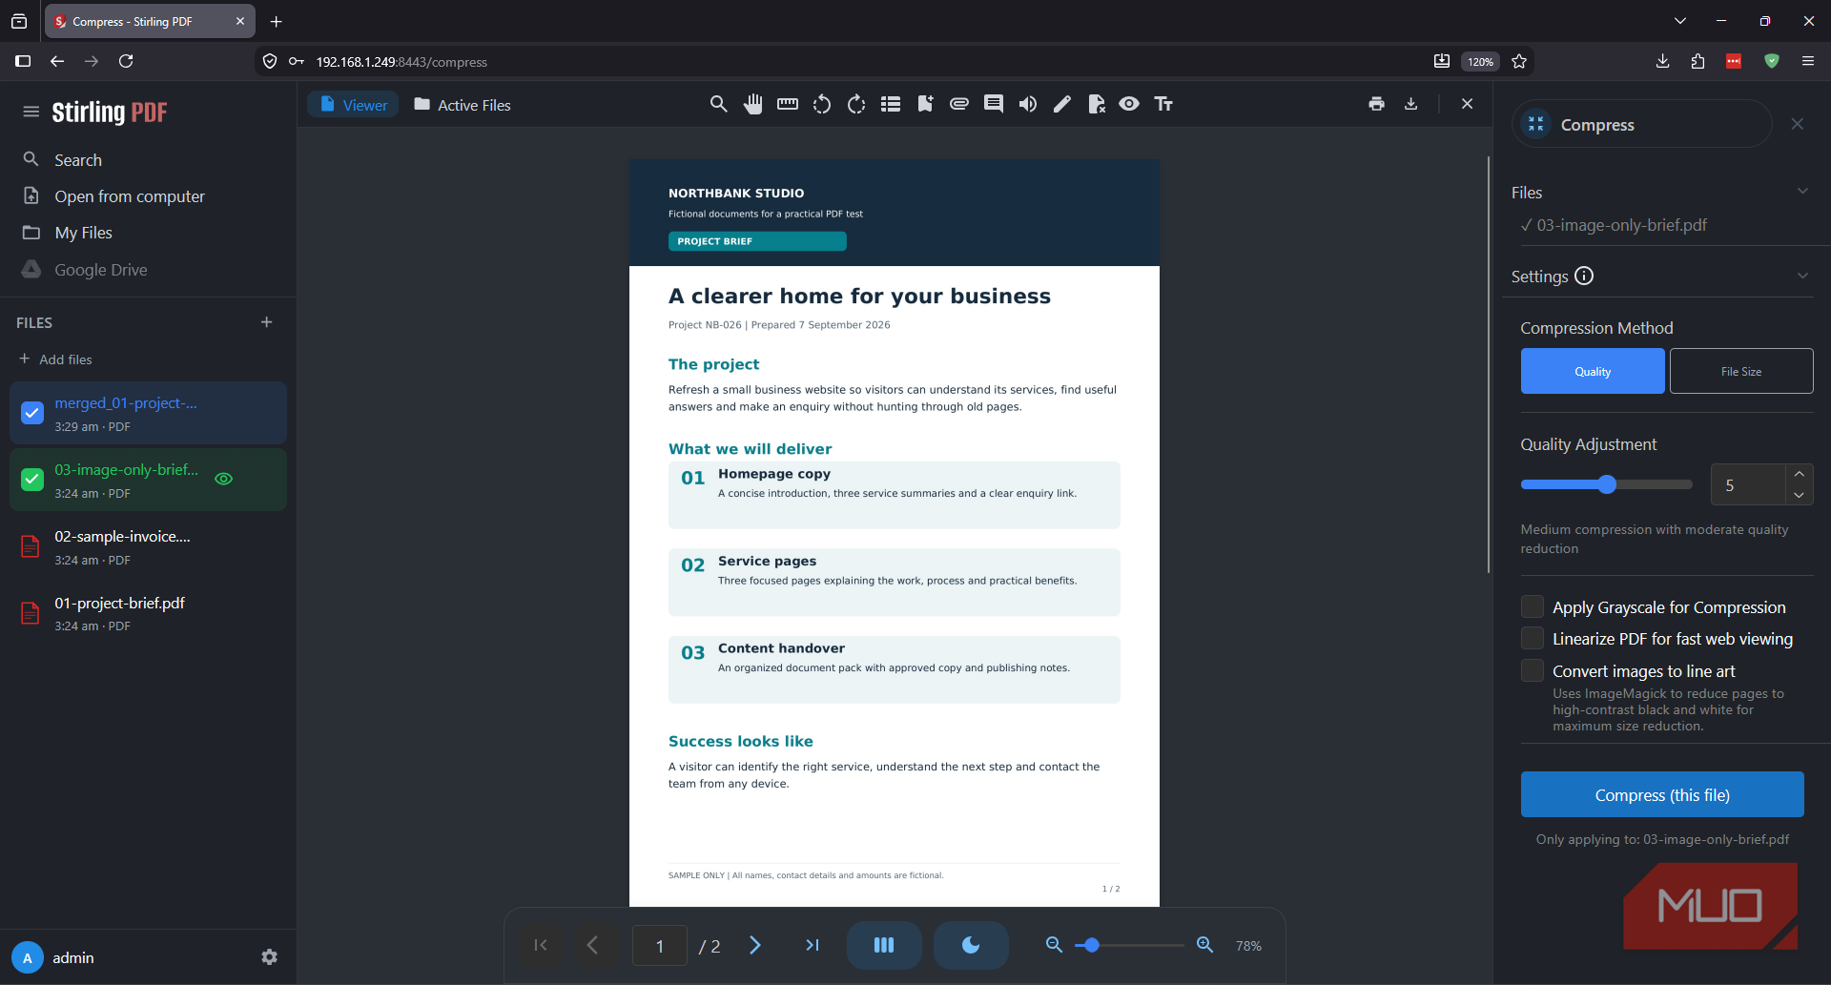Select the pan hand tool
1831x985 pixels.
point(753,104)
